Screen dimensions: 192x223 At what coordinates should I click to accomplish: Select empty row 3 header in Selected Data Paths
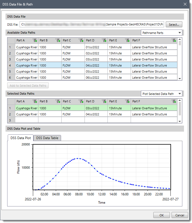(11, 120)
